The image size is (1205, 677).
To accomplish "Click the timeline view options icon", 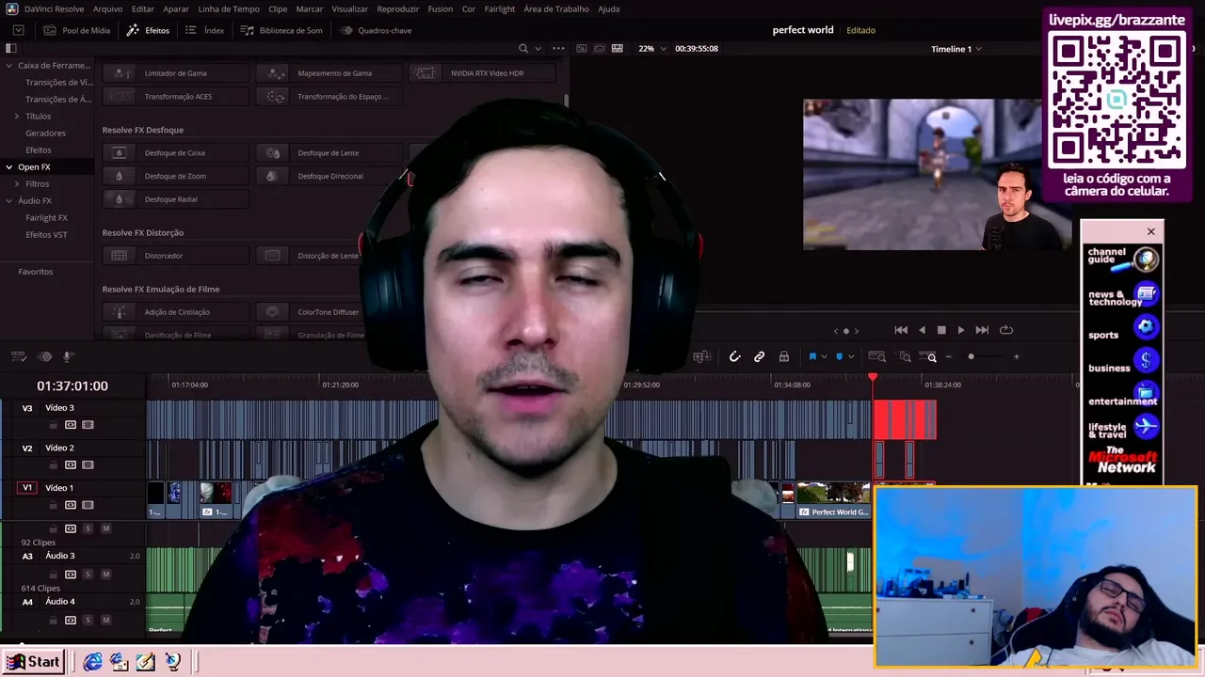I will pos(18,356).
